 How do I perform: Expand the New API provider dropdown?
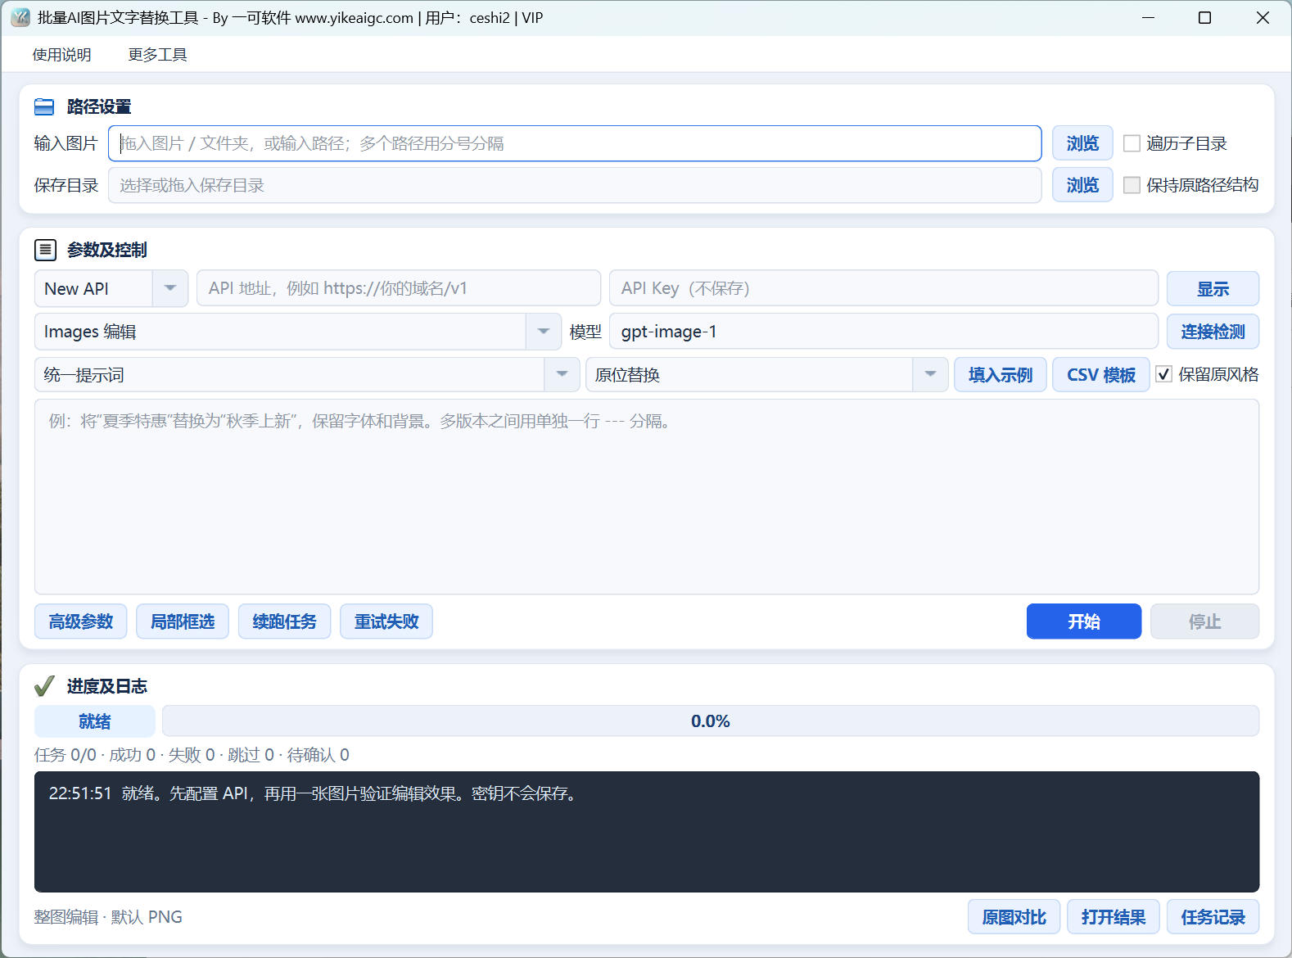tap(170, 288)
